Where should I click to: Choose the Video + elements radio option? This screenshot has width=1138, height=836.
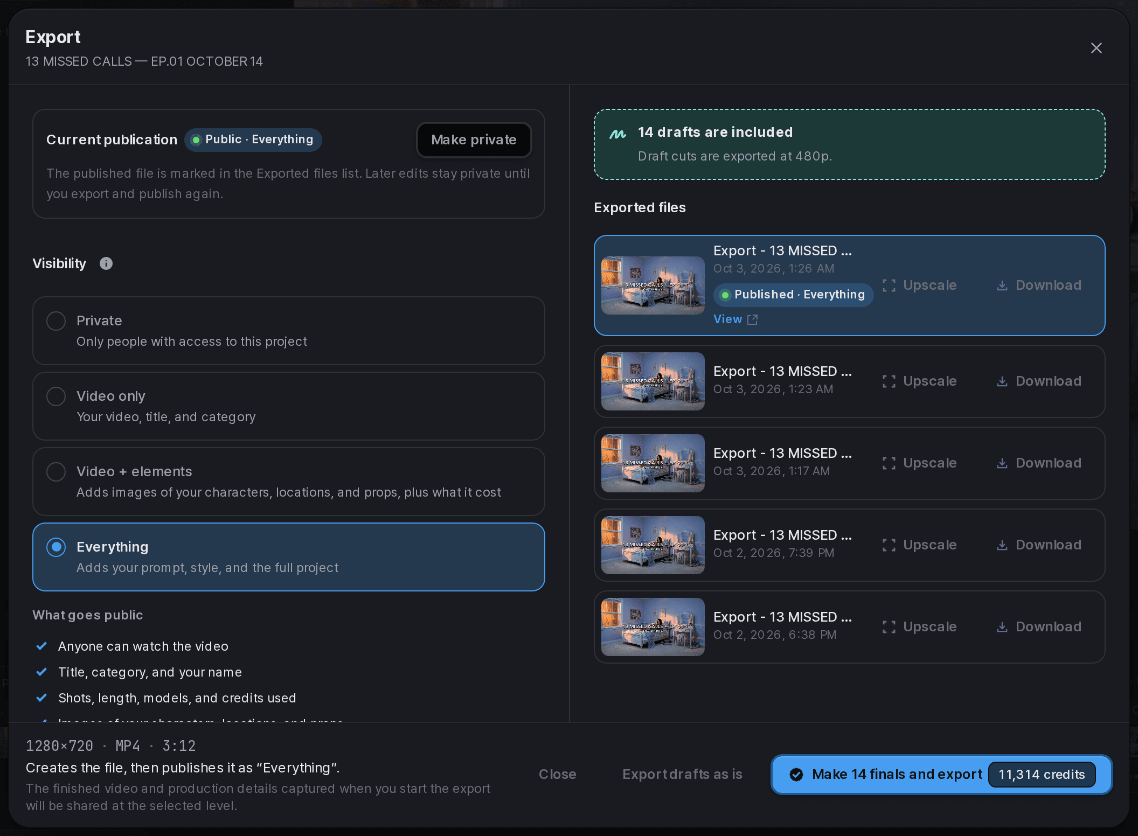[x=56, y=472]
